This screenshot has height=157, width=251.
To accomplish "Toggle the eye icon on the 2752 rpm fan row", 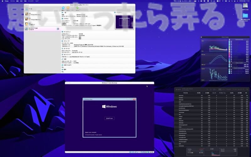I will tap(231, 66).
